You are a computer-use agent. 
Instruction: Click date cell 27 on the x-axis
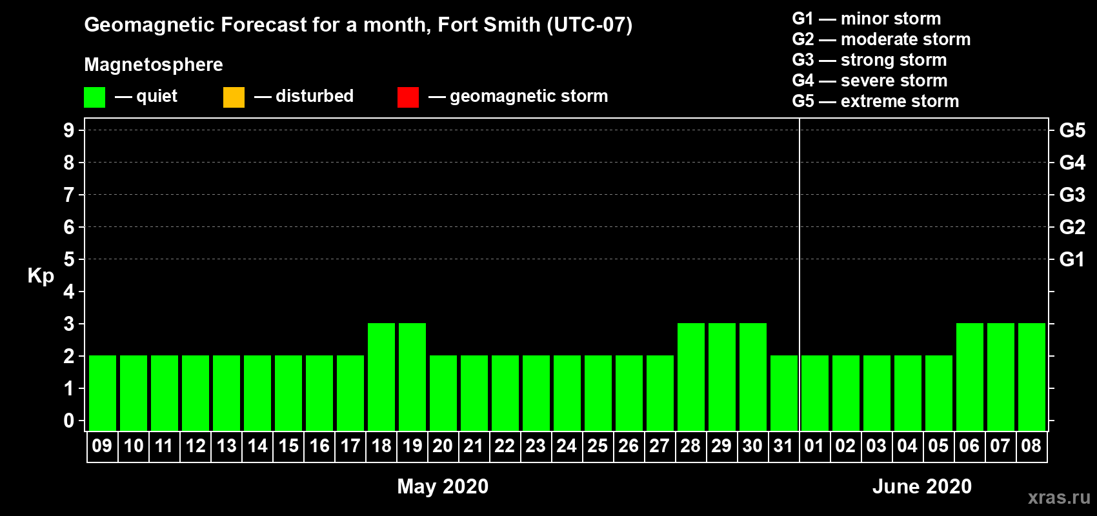[660, 446]
